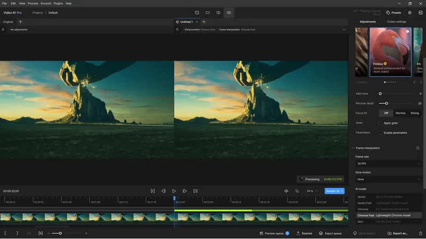
Task: Step back one frame
Action: click(x=163, y=191)
